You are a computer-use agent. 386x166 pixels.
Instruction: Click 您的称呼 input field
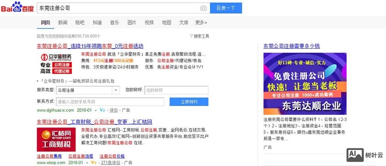click(176, 90)
